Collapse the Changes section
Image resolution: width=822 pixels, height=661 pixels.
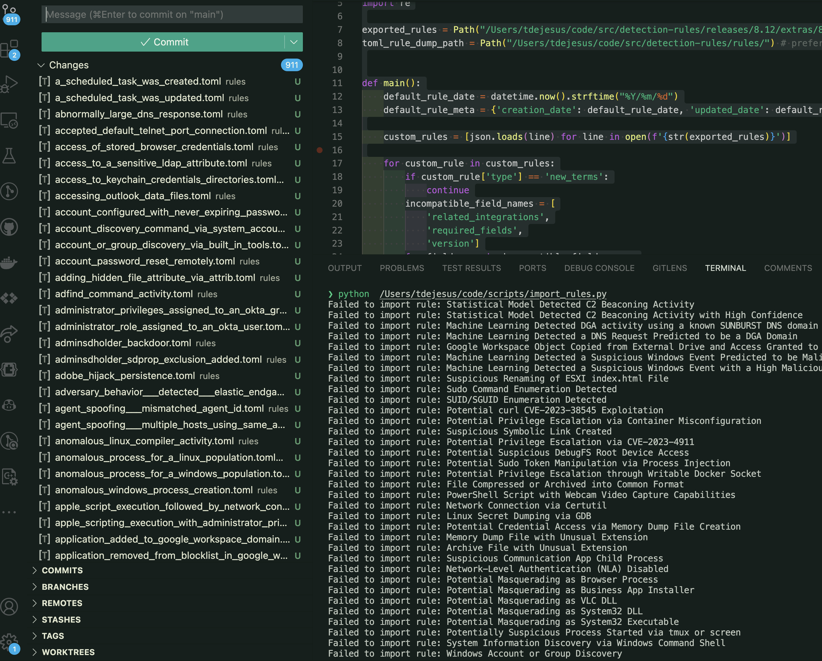42,65
